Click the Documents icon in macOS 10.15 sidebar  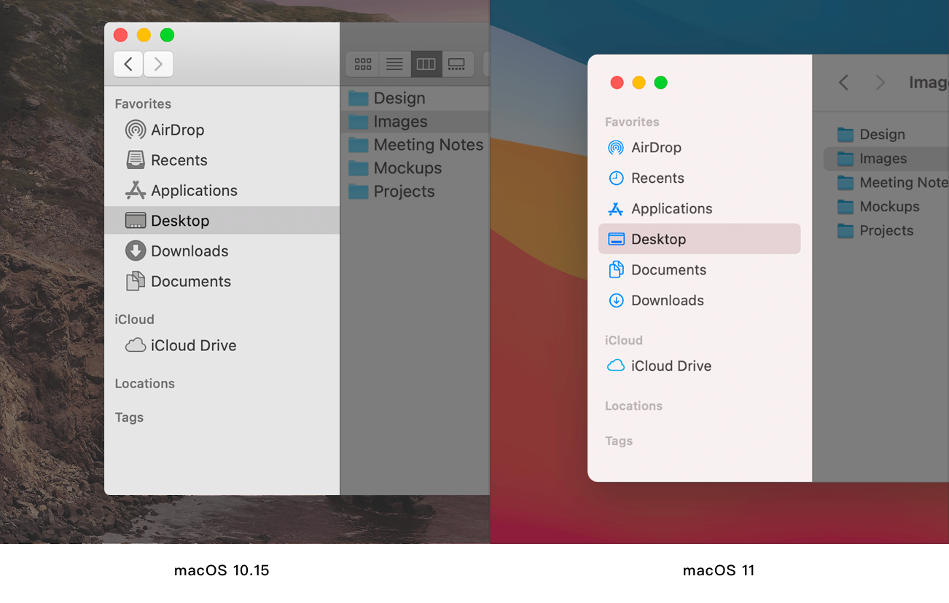click(136, 281)
